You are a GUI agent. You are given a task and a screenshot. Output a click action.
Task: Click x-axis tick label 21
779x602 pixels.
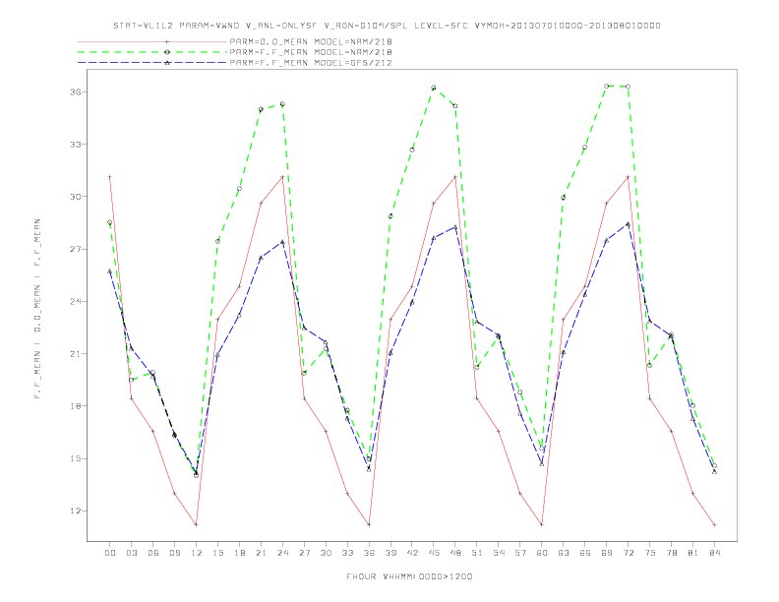coord(261,553)
